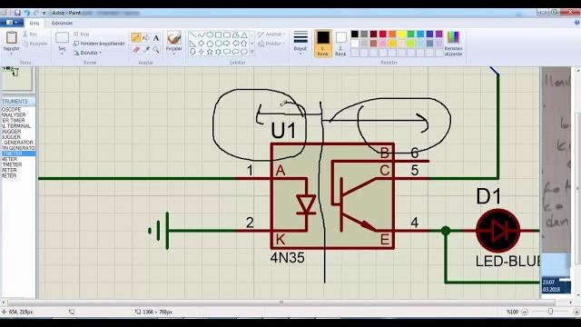Select the Fill with color bucket tool

coord(146,37)
